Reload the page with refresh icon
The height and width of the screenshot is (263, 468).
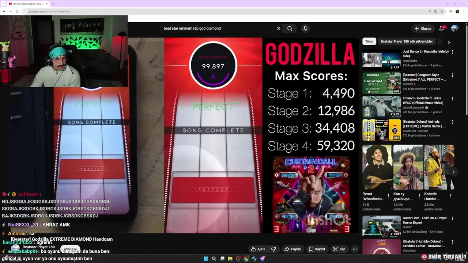(x=17, y=11)
